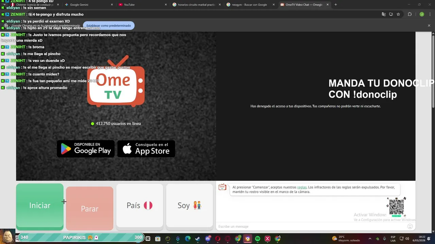
Task: Click the OmeTV avatar beside the rules message
Action: [222, 187]
